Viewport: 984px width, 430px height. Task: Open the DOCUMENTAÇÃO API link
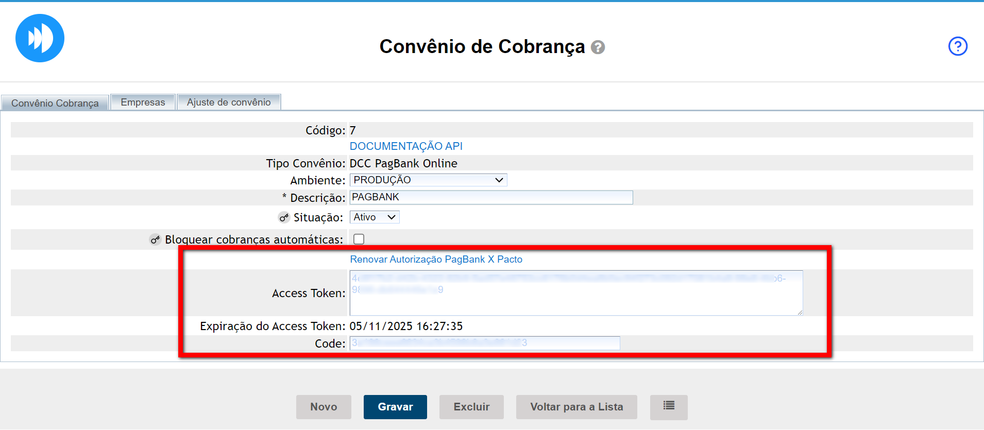coord(406,146)
